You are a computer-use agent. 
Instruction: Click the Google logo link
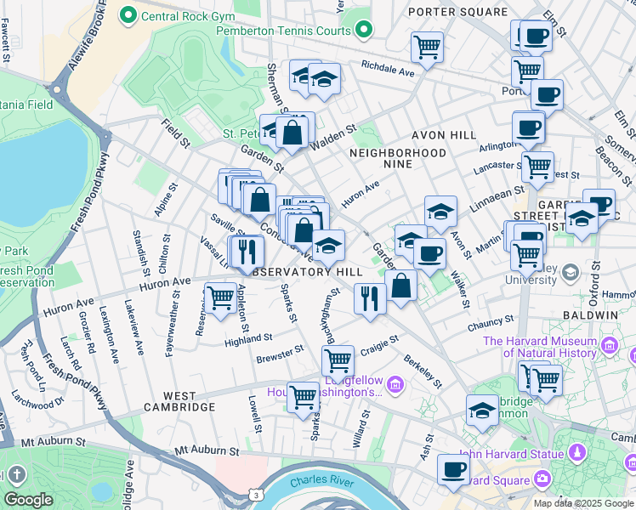(29, 500)
